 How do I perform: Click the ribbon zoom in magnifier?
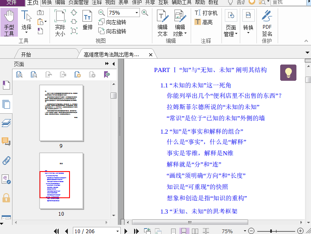point(145,12)
